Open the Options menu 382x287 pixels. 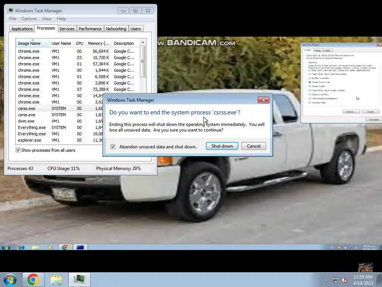pos(29,19)
